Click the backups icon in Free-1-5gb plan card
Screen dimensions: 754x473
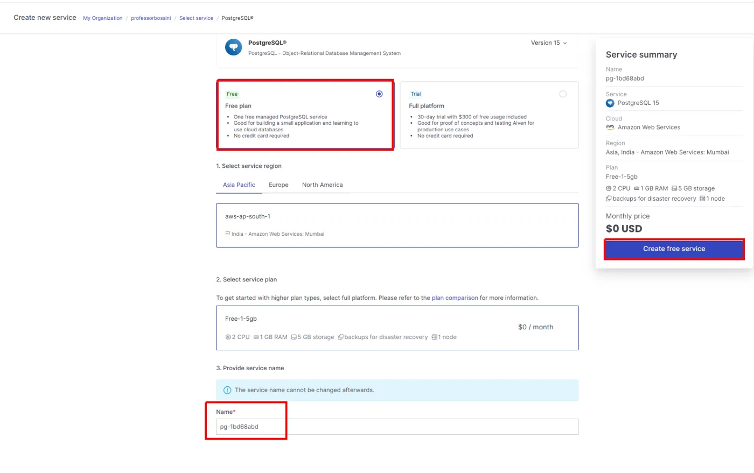(340, 337)
